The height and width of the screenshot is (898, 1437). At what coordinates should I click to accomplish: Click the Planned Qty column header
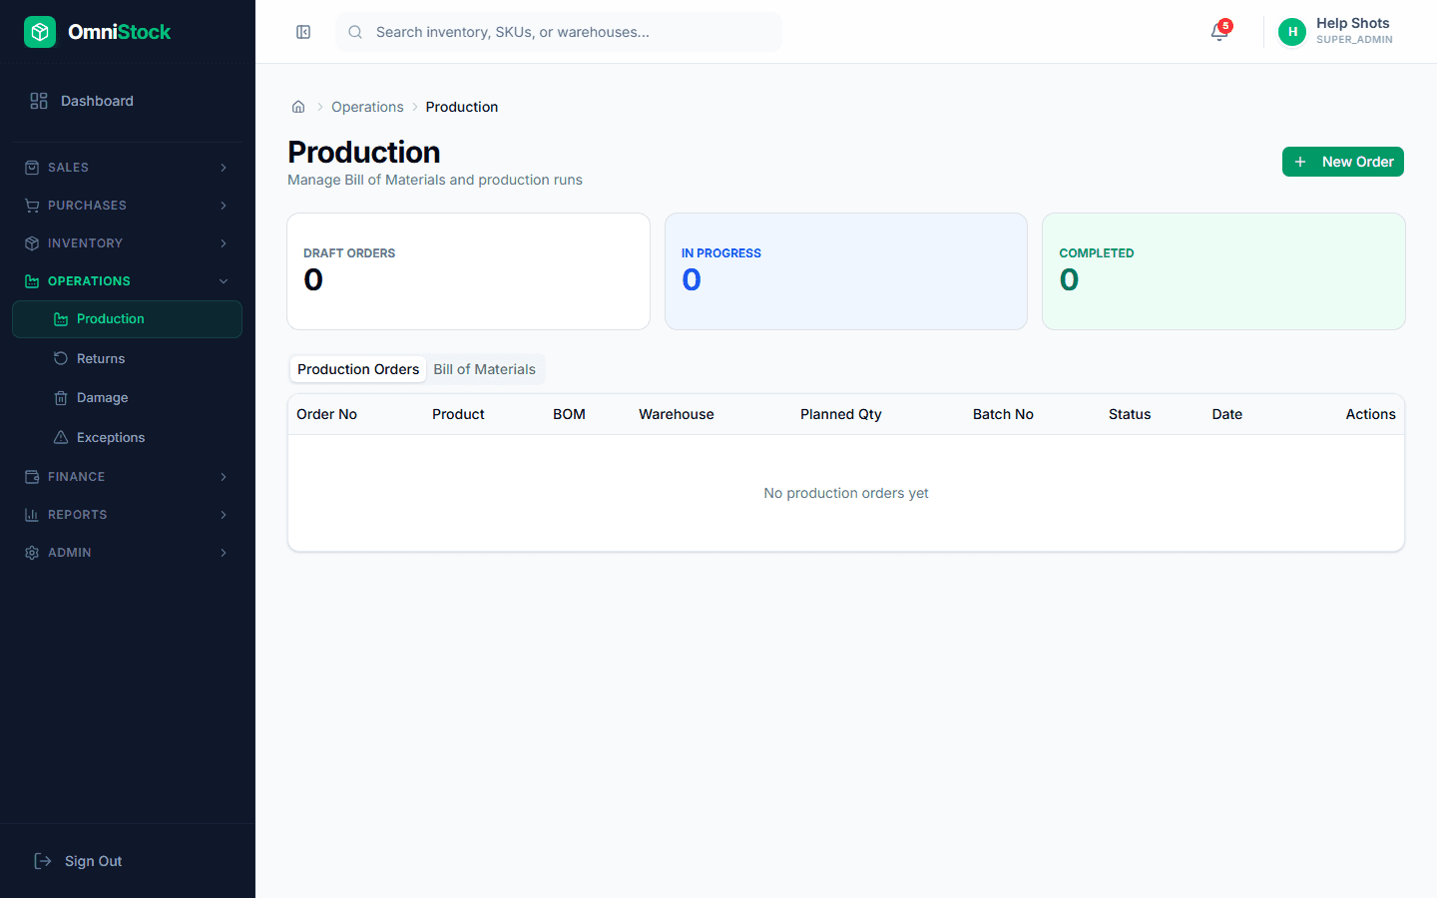841,414
